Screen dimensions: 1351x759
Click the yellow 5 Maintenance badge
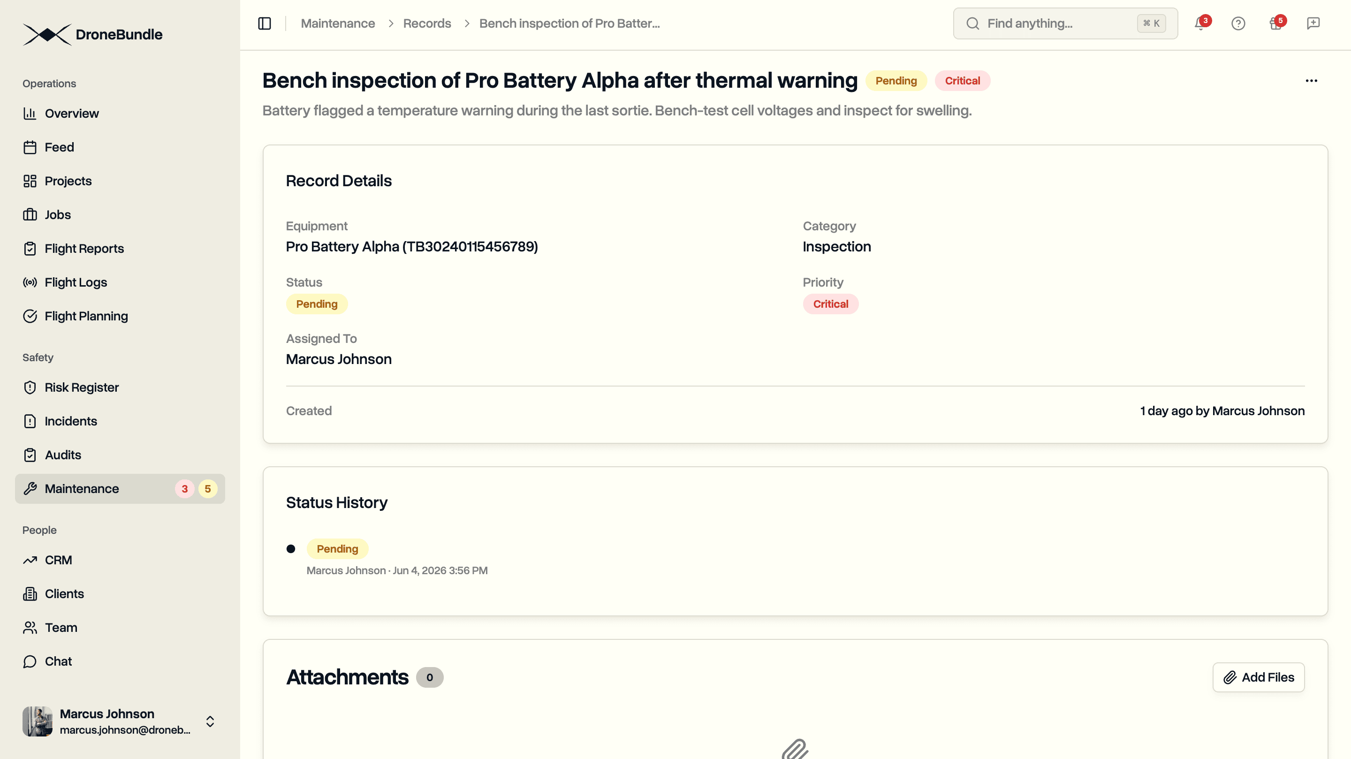208,489
